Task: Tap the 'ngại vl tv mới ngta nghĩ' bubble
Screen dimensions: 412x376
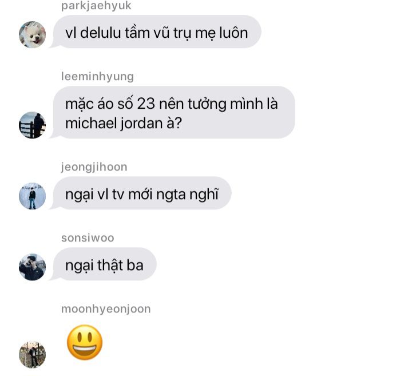Action: pyautogui.click(x=142, y=193)
